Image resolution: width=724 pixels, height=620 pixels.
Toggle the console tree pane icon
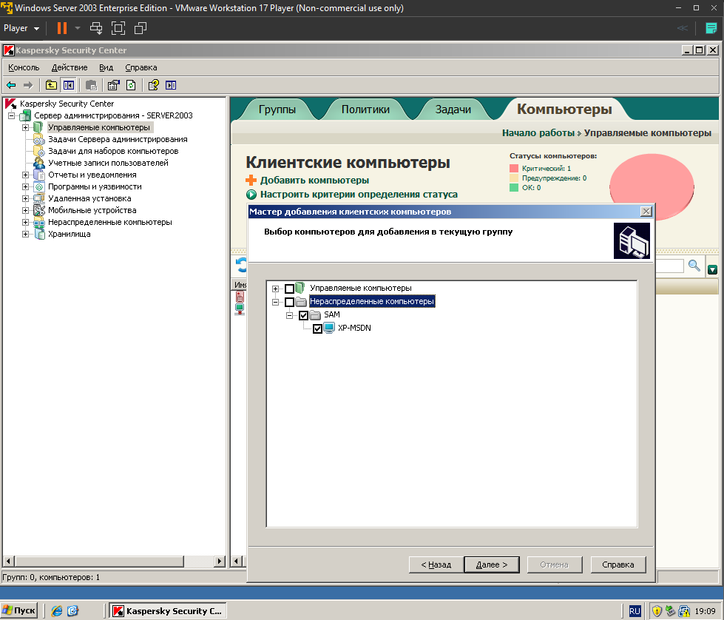pos(69,85)
